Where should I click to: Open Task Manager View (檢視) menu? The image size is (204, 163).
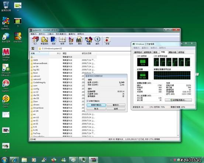coord(154,48)
